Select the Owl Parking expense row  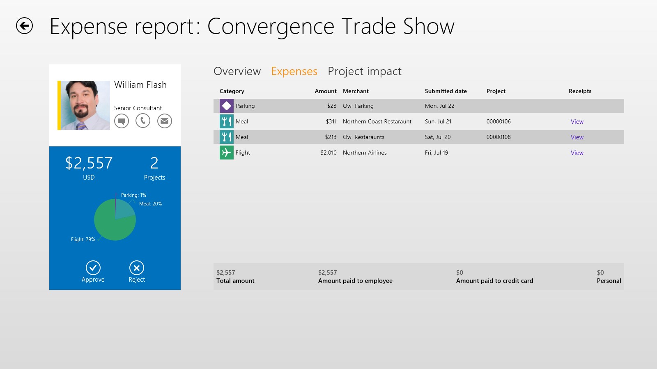click(358, 106)
